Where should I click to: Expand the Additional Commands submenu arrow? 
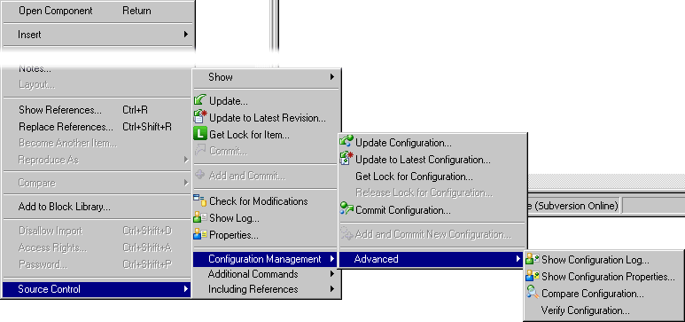[x=332, y=274]
